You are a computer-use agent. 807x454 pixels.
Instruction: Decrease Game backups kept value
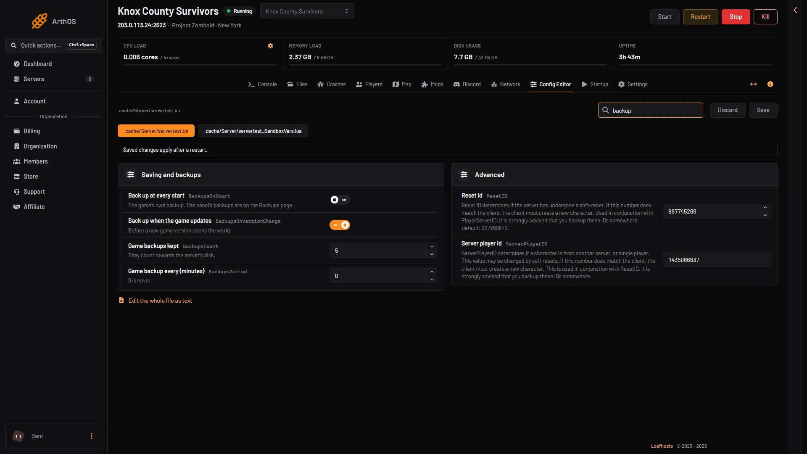[x=432, y=254]
